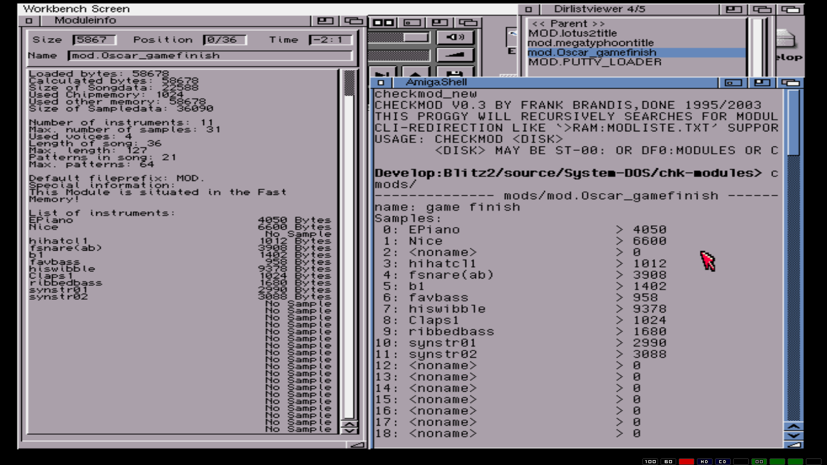Click the volume ramp icon button
The width and height of the screenshot is (827, 465).
pos(455,55)
